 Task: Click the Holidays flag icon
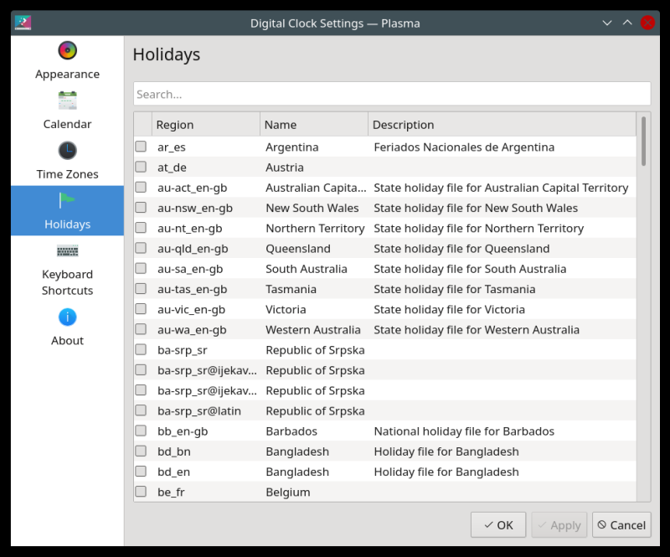click(67, 201)
